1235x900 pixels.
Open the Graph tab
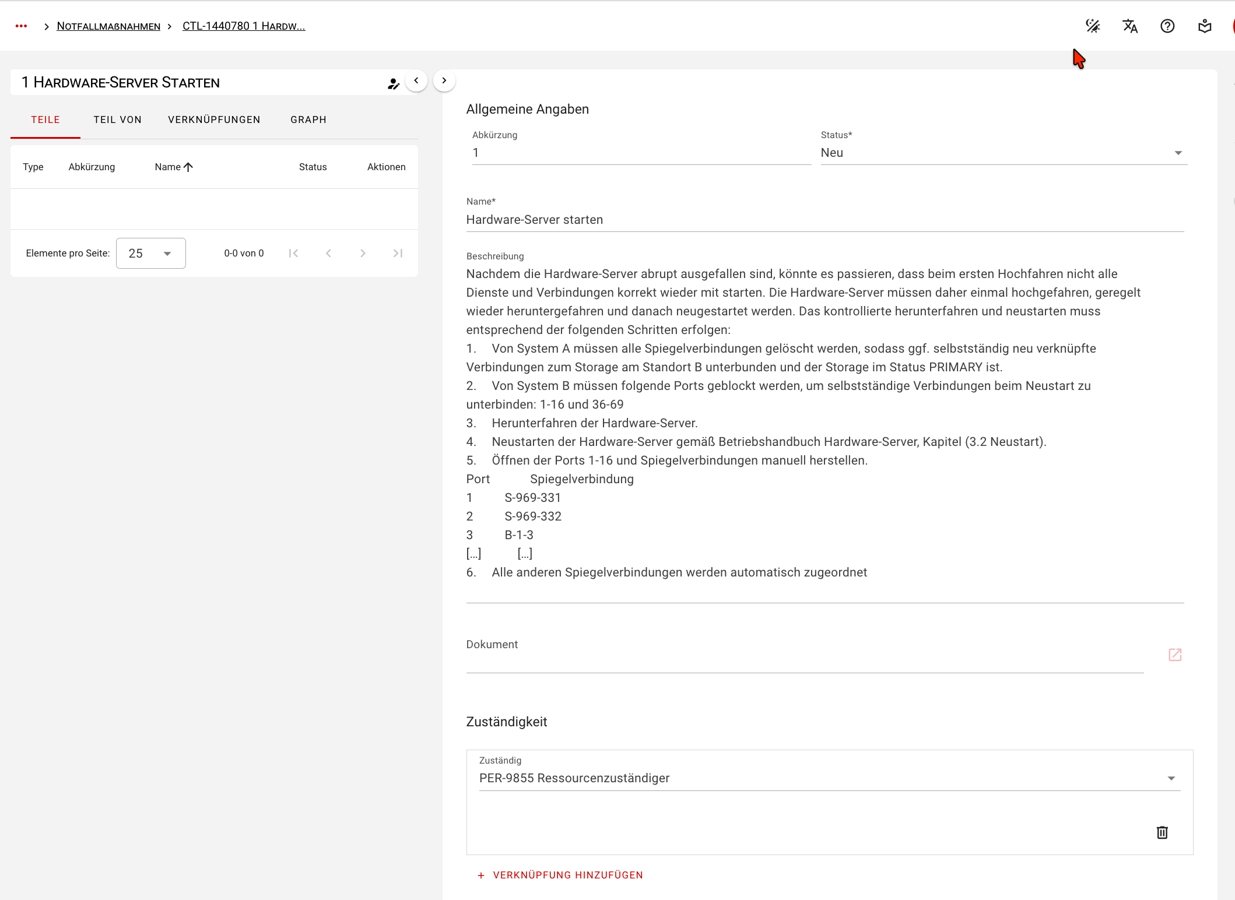308,119
